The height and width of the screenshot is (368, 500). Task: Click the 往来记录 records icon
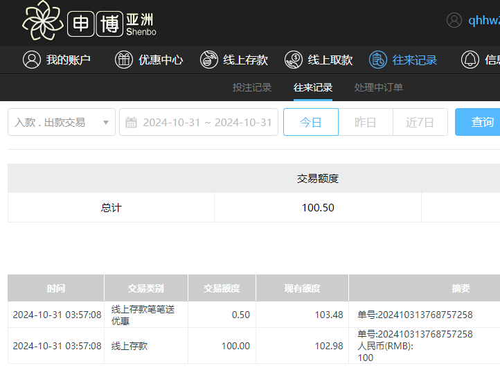[x=378, y=60]
